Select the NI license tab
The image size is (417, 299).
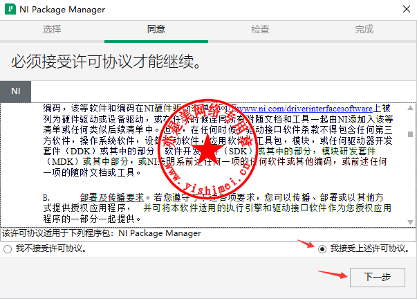pyautogui.click(x=16, y=91)
